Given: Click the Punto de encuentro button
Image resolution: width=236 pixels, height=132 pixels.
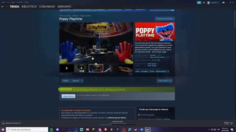Looking at the screenshot, I should coord(165,19).
